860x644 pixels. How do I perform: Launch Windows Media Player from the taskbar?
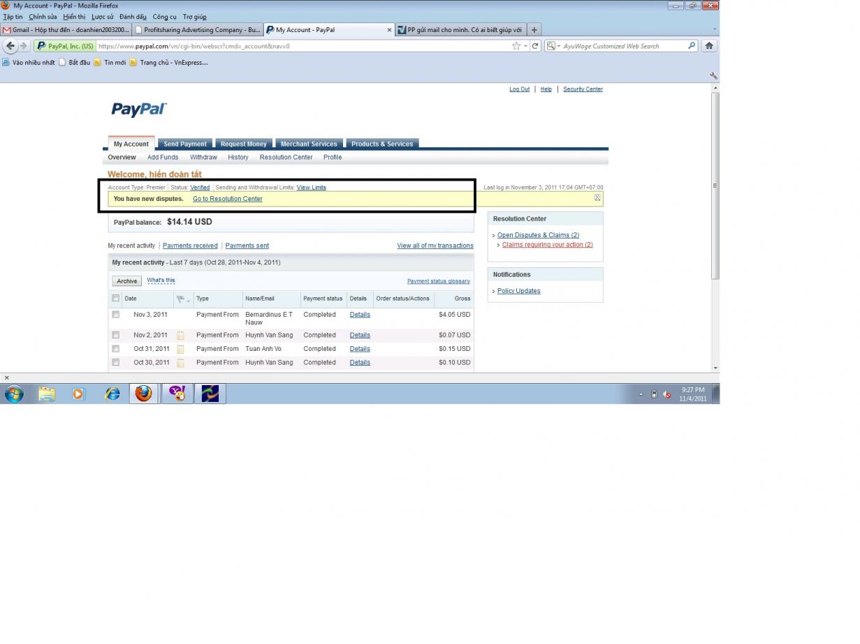pyautogui.click(x=78, y=394)
